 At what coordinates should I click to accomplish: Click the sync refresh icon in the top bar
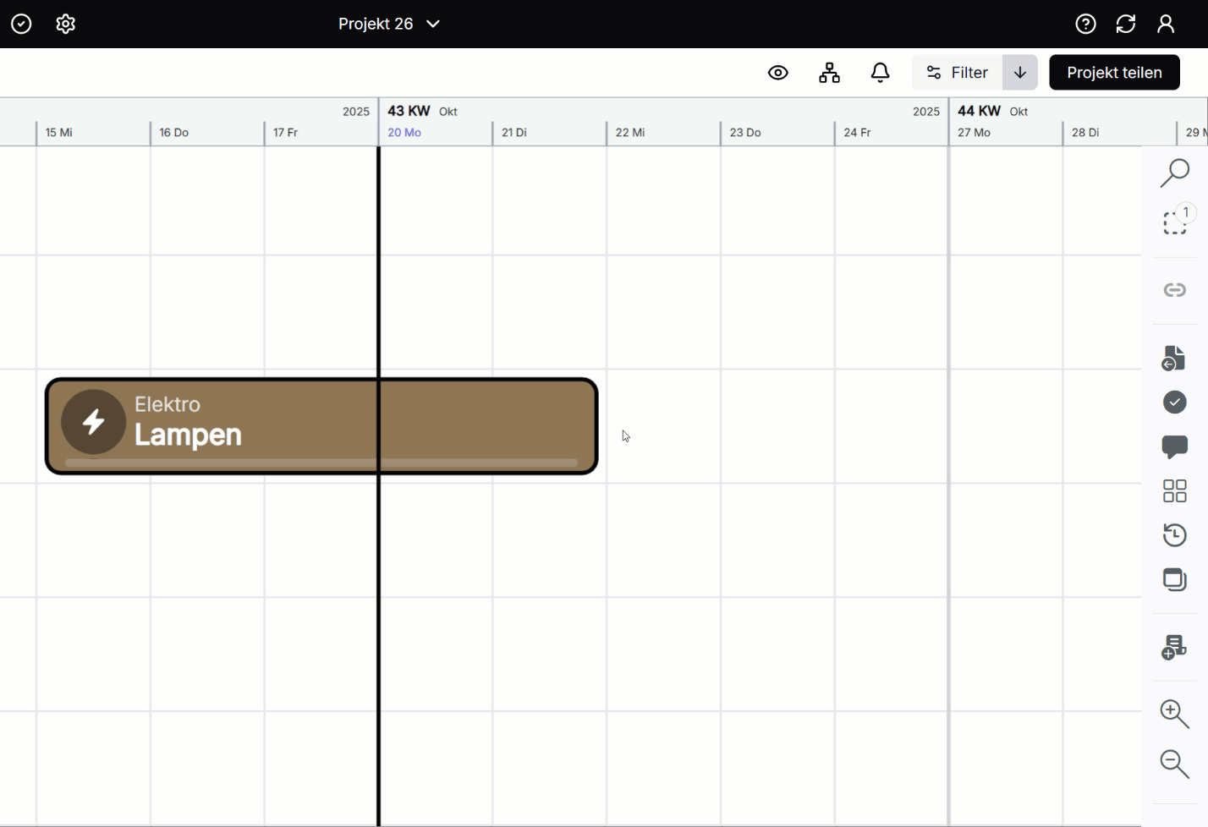1126,24
